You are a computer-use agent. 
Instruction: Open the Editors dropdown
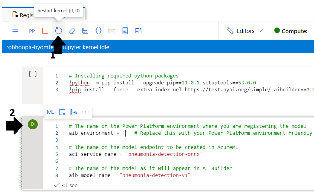(245, 30)
